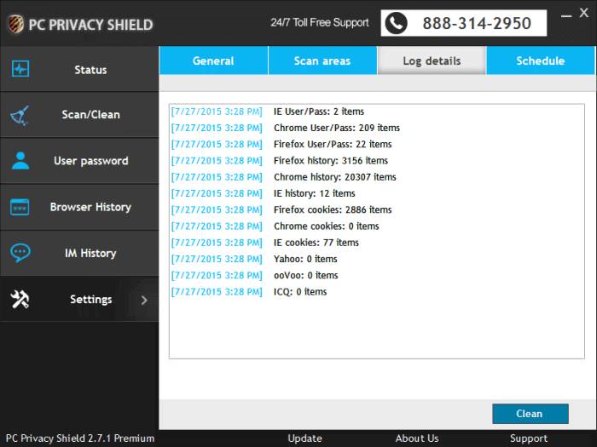Minimize the PC Privacy Shield window
597x447 pixels.
[566, 15]
